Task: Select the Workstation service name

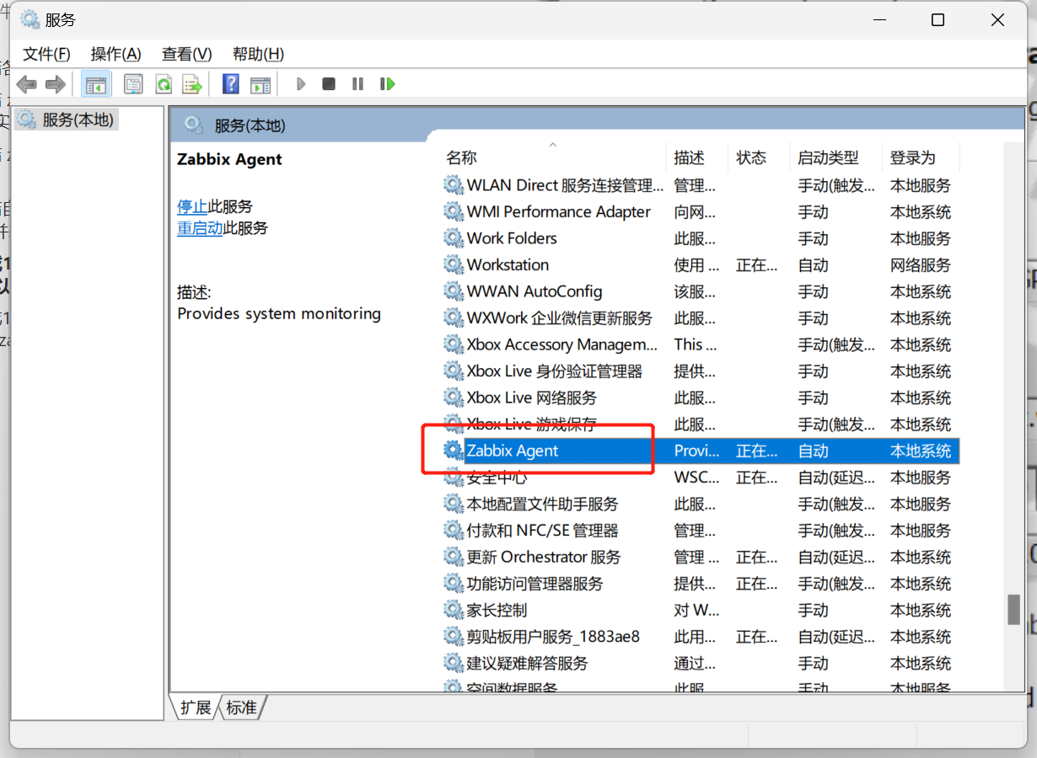Action: (x=508, y=265)
